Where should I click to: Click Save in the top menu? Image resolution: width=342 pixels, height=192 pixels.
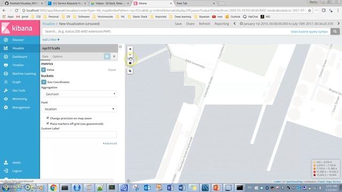pyautogui.click(x=178, y=23)
